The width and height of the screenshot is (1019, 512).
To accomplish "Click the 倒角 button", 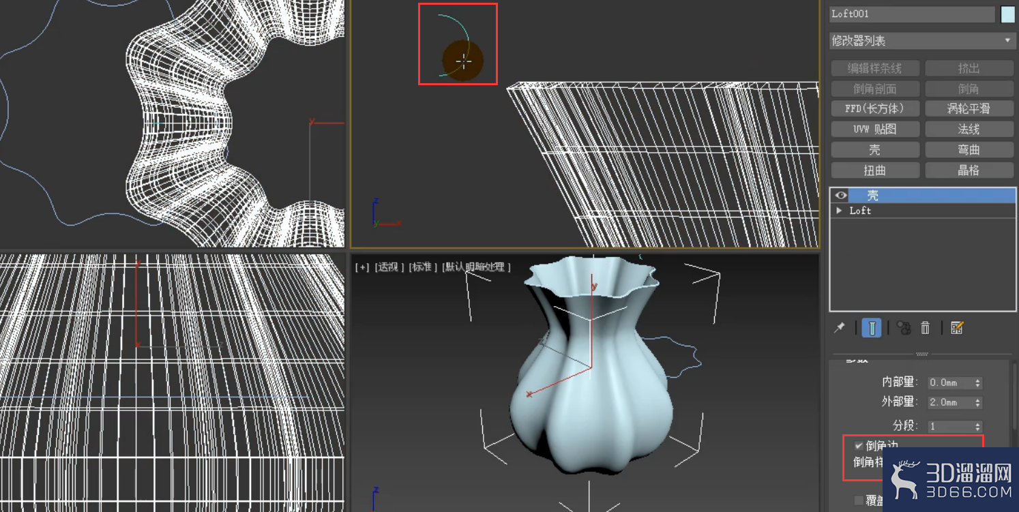I will pos(969,89).
